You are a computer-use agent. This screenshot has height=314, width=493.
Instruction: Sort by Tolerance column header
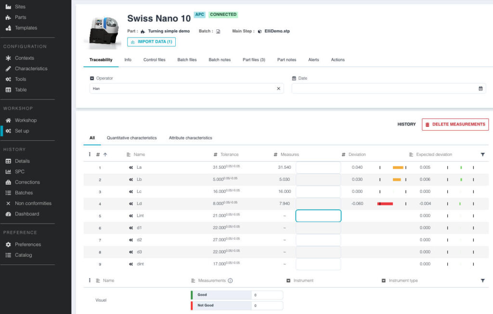[x=229, y=154]
